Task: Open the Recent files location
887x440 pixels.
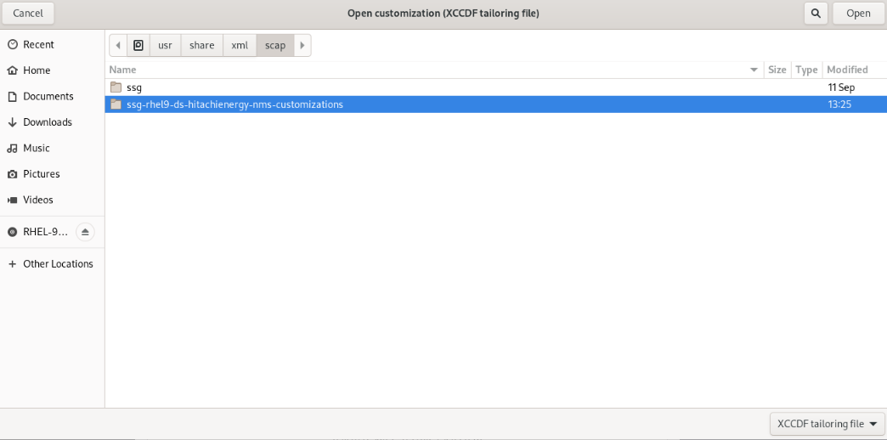Action: pyautogui.click(x=38, y=44)
